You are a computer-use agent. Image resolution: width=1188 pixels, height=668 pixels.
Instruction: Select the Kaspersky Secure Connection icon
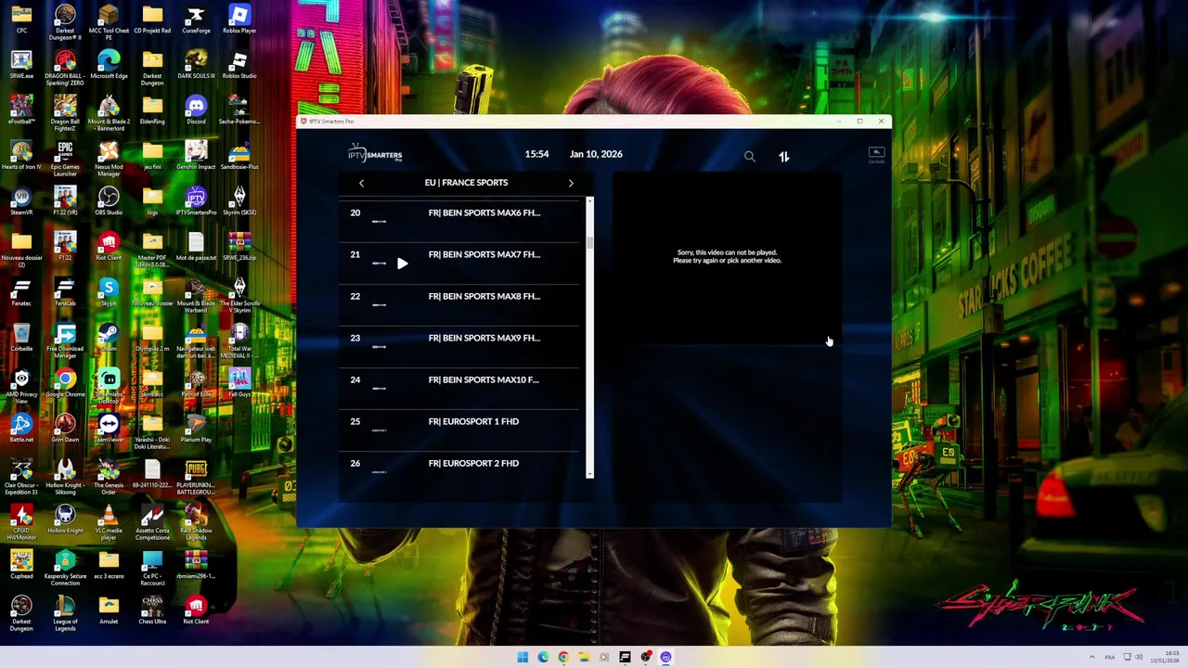point(65,568)
